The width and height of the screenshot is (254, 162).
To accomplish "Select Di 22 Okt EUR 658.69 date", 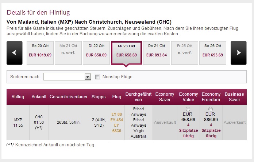I will coord(96,53).
